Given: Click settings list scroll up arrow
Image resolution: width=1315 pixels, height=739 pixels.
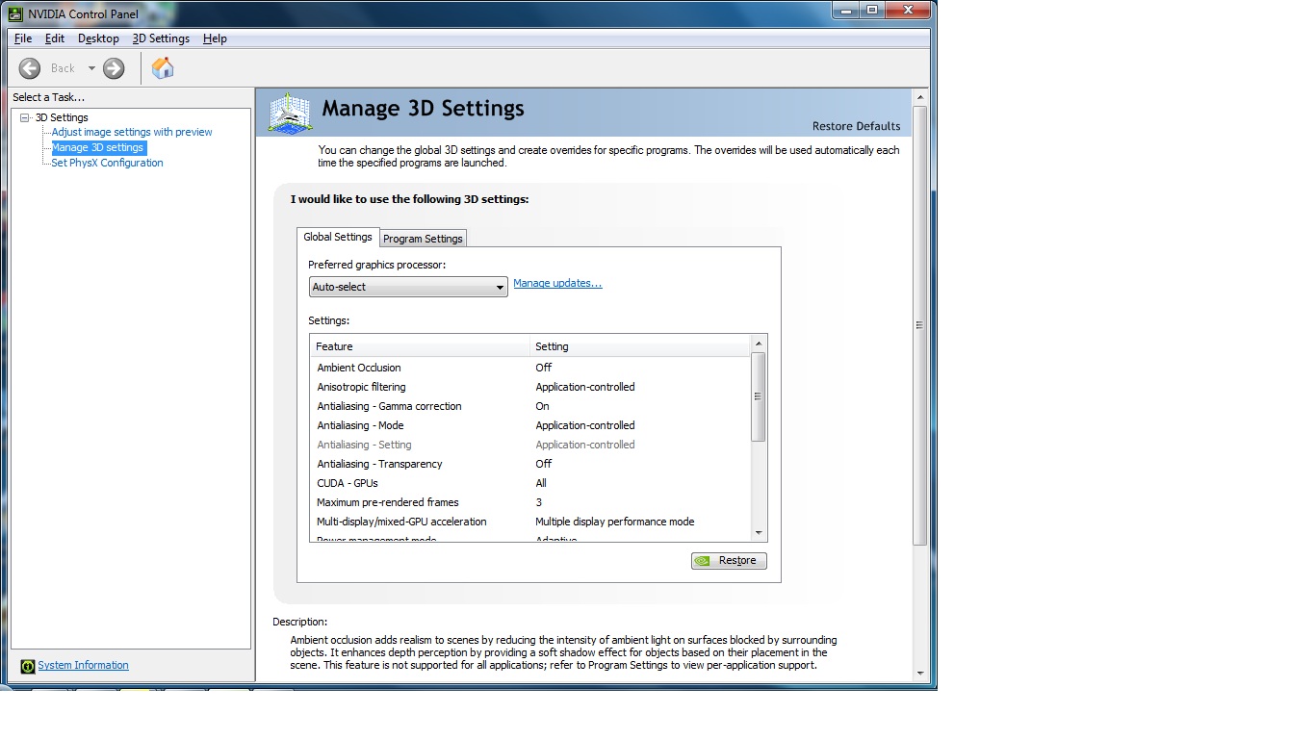Looking at the screenshot, I should 759,344.
